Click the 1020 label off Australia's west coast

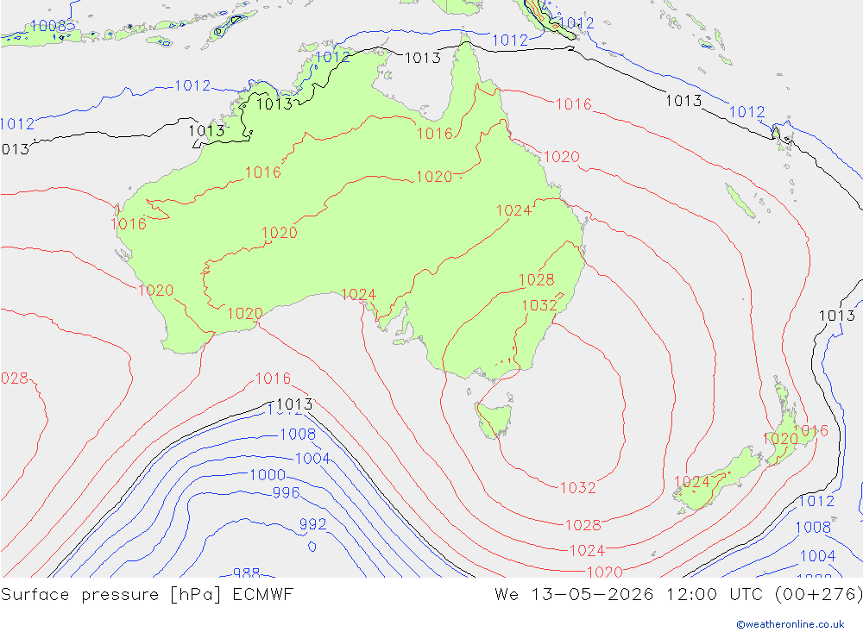(x=155, y=291)
